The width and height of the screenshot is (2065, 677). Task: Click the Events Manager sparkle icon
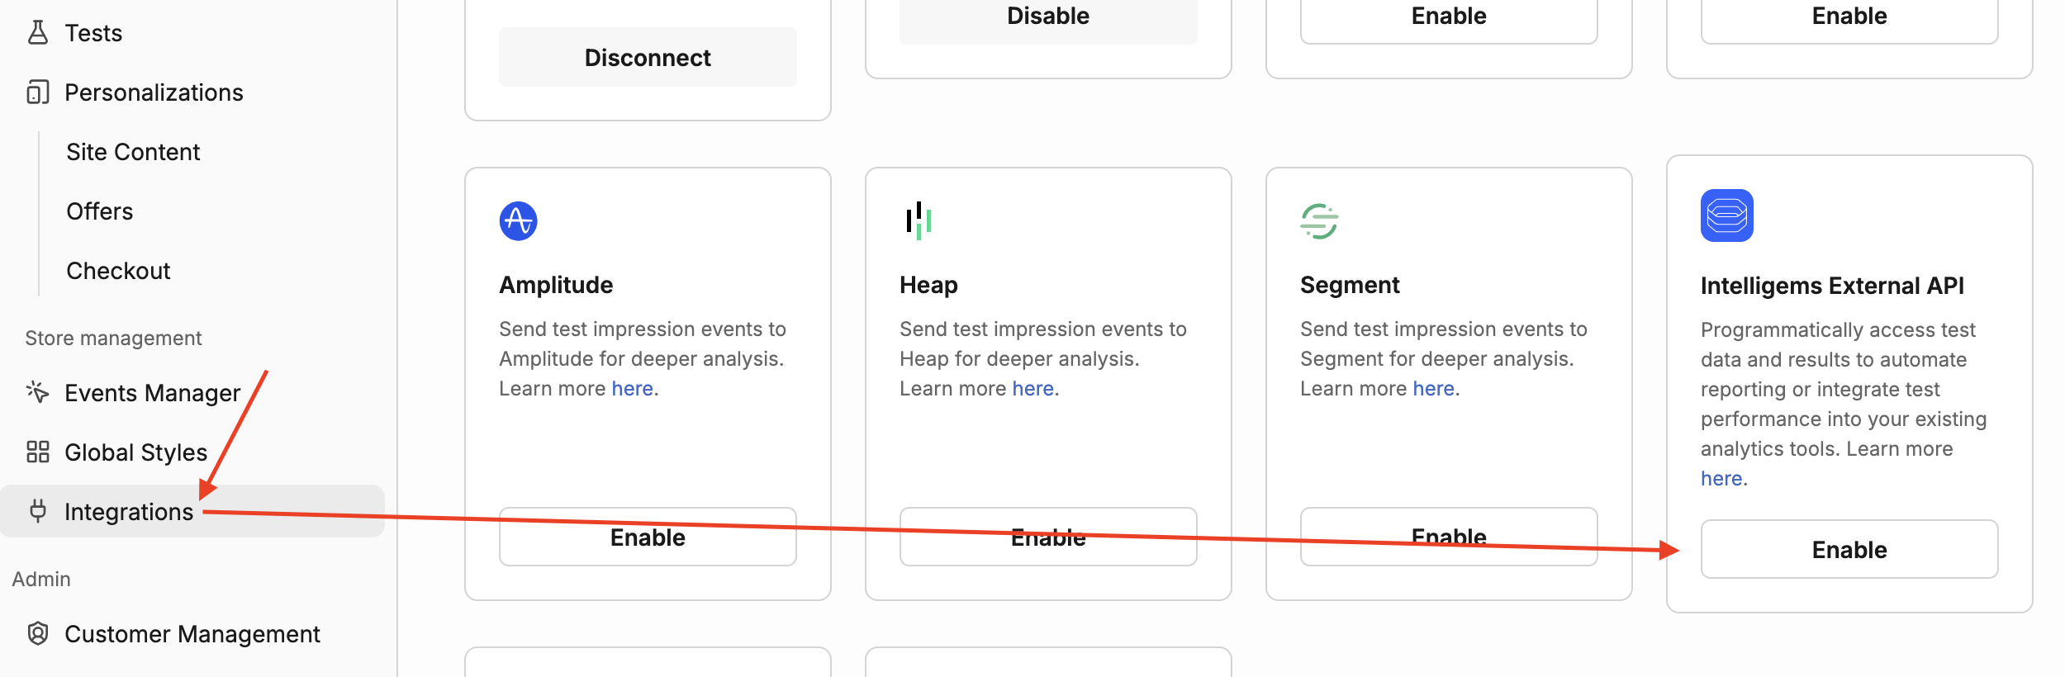coord(38,392)
